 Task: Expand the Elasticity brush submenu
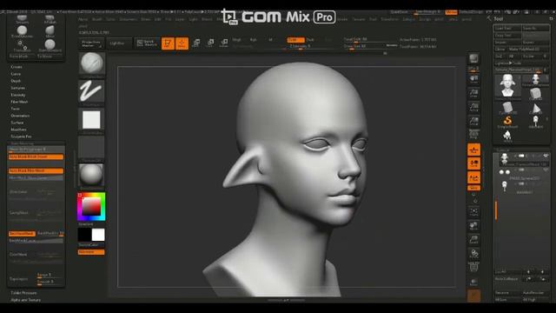[17, 95]
